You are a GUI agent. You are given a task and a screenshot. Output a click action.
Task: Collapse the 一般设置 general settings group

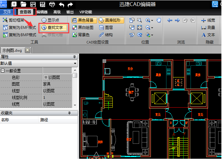3,71
